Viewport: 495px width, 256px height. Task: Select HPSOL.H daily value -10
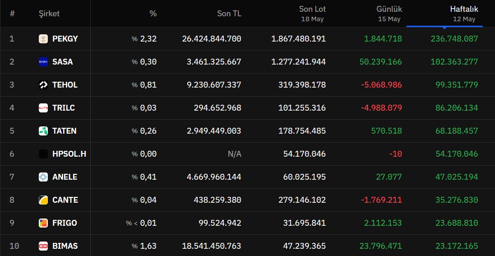tap(396, 154)
